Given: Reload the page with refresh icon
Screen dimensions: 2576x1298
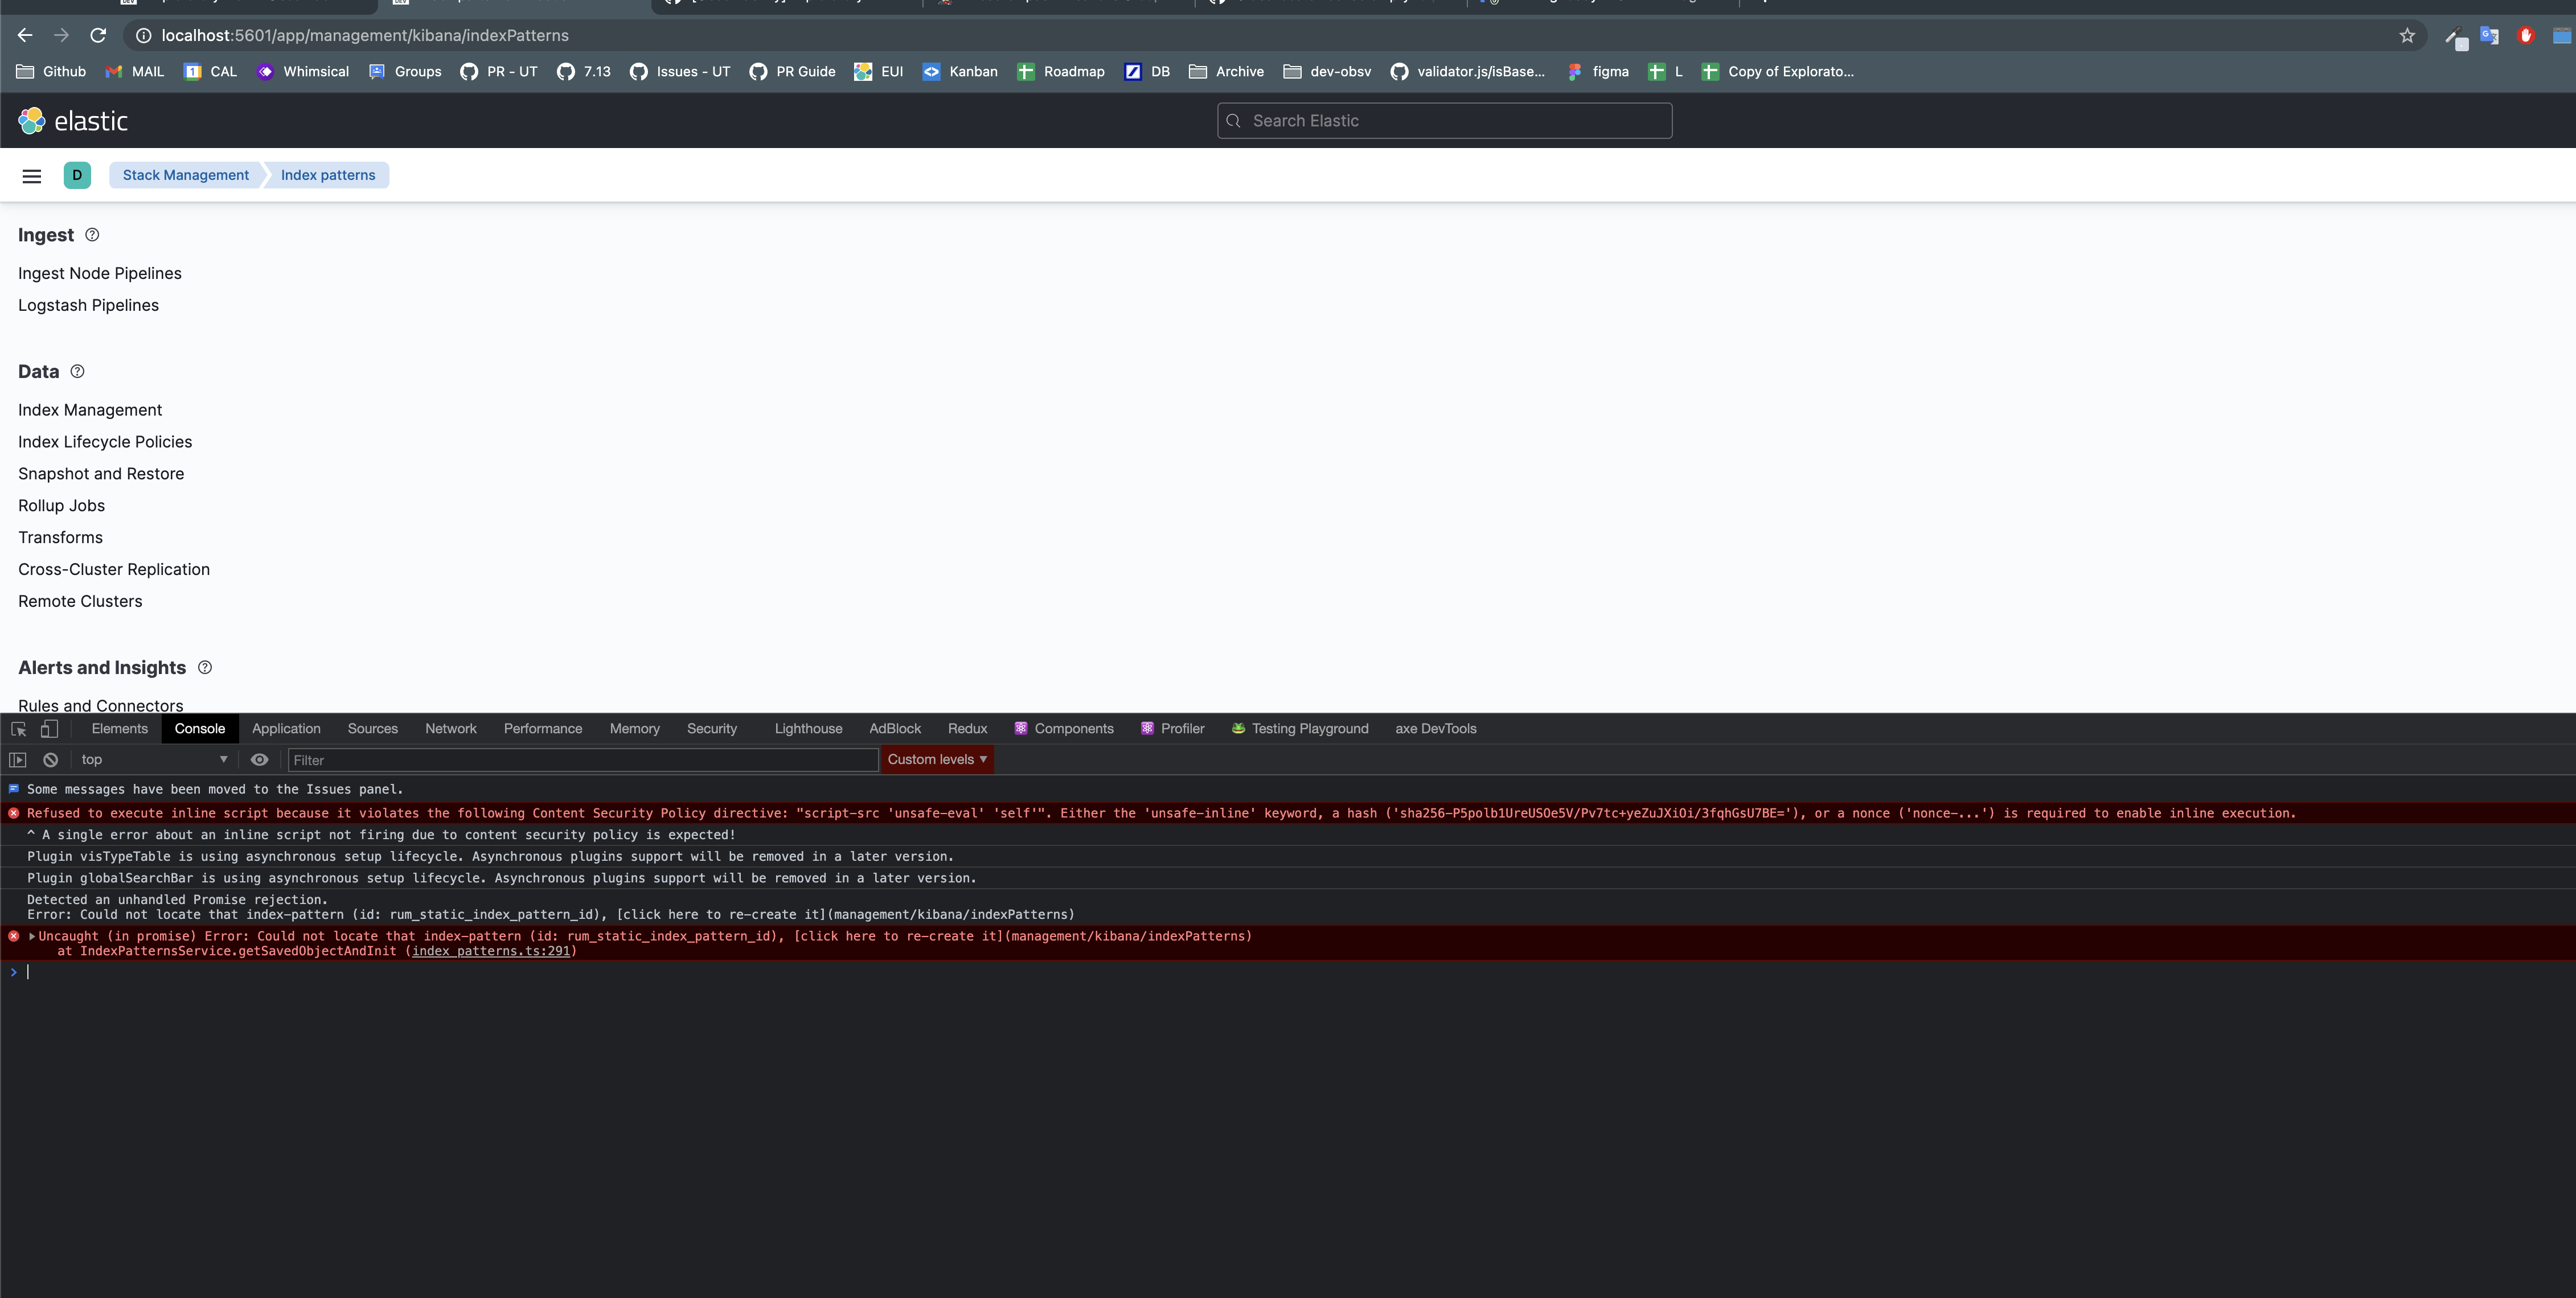Looking at the screenshot, I should (x=98, y=35).
